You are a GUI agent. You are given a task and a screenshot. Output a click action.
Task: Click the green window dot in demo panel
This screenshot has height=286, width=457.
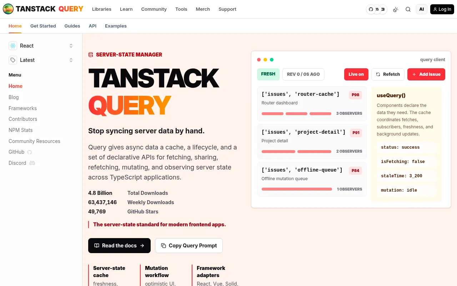click(272, 60)
